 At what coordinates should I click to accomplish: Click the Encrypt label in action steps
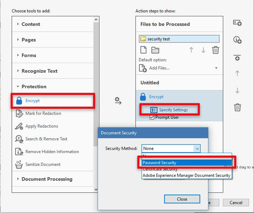156,97
